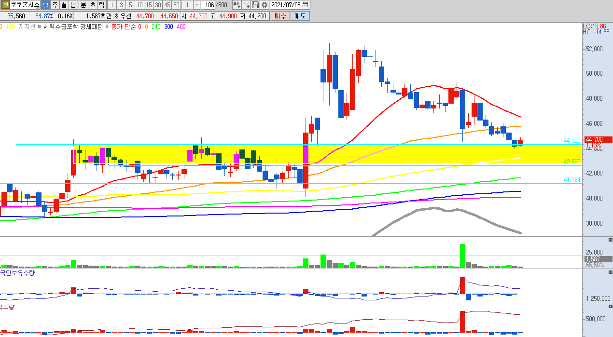Choose the 45 interval preset button

167,5
